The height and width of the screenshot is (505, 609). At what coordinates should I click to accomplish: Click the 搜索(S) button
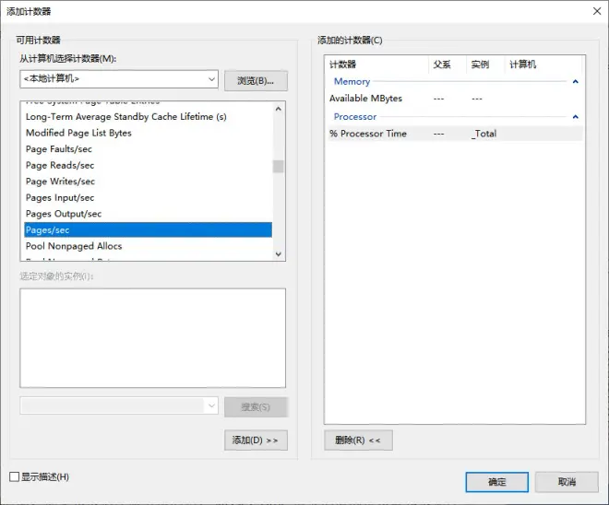256,407
